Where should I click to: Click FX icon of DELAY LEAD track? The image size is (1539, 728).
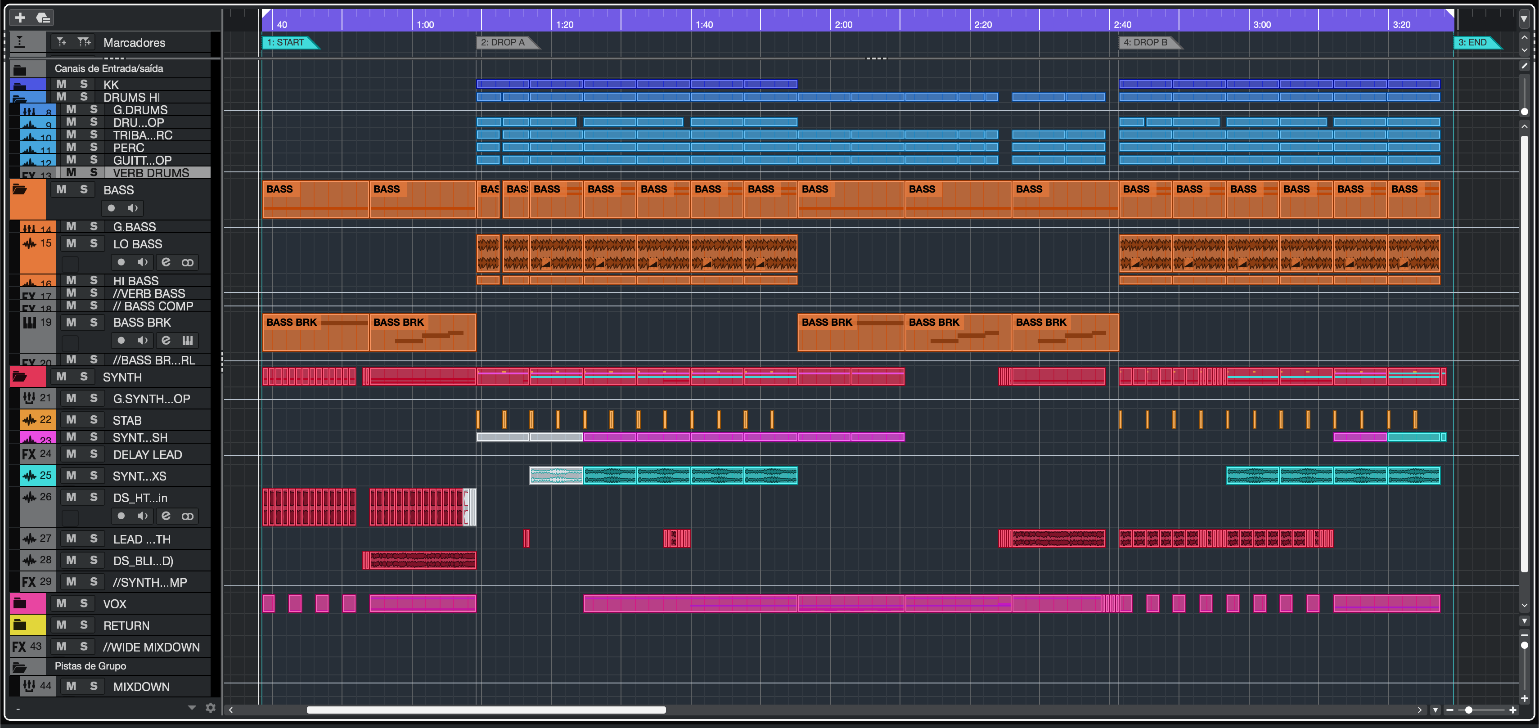click(x=29, y=454)
